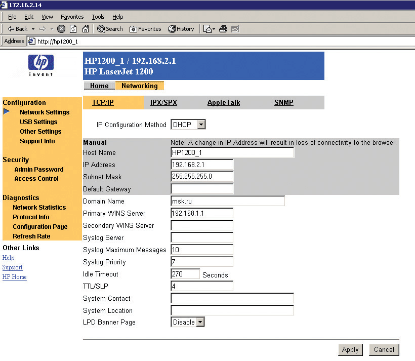The height and width of the screenshot is (361, 415).
Task: Open Other Settings in sidebar
Action: coord(40,131)
